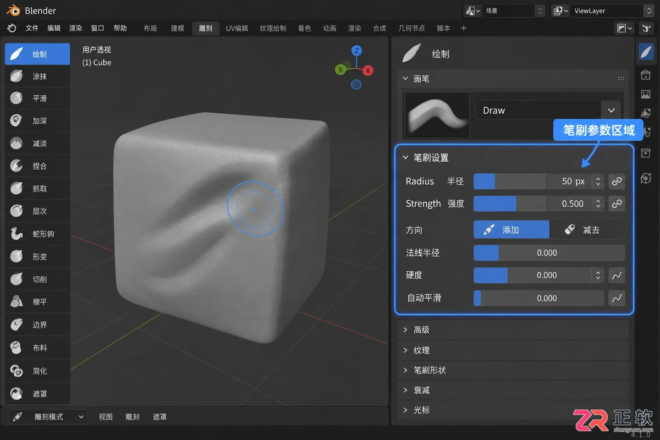Toggle 硬度 pressure curve button

[616, 275]
